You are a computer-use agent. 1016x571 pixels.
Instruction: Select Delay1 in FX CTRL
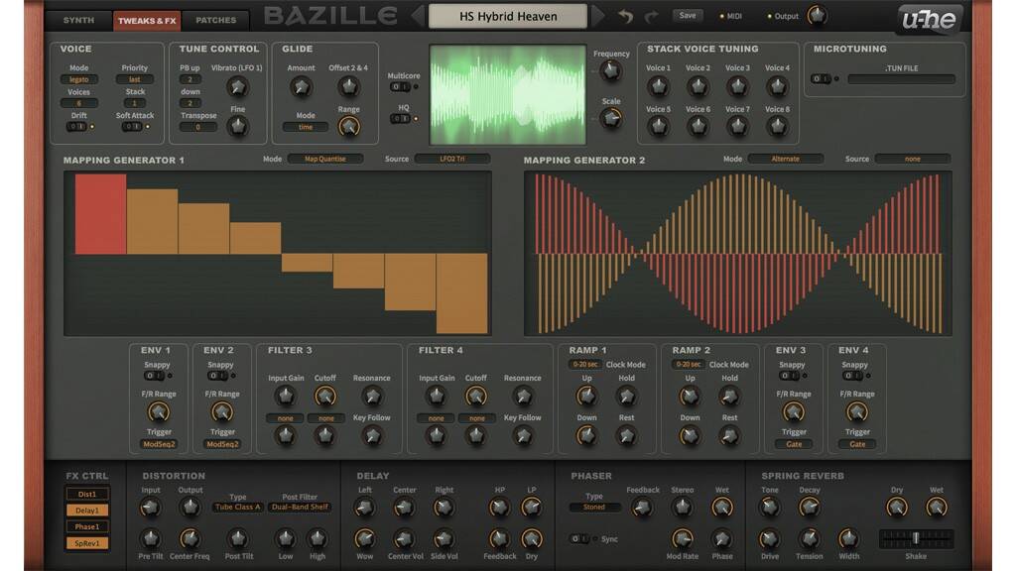[87, 511]
